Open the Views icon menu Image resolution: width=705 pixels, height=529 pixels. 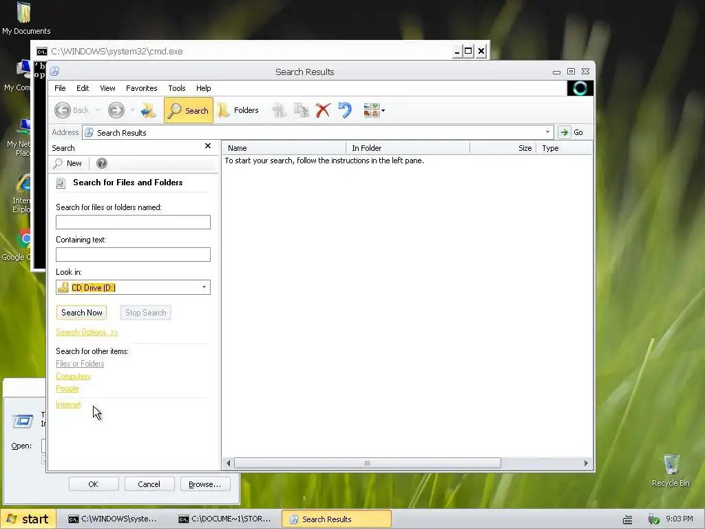[371, 110]
